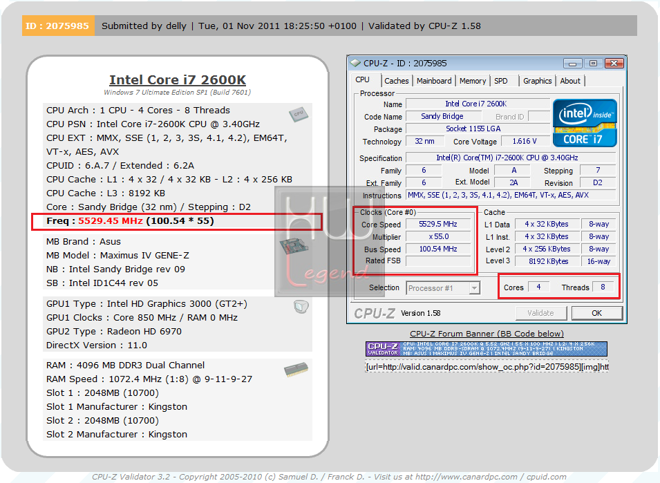
Task: Click the GPU1 Clocks : Core 850 MHz line
Action: [x=142, y=318]
